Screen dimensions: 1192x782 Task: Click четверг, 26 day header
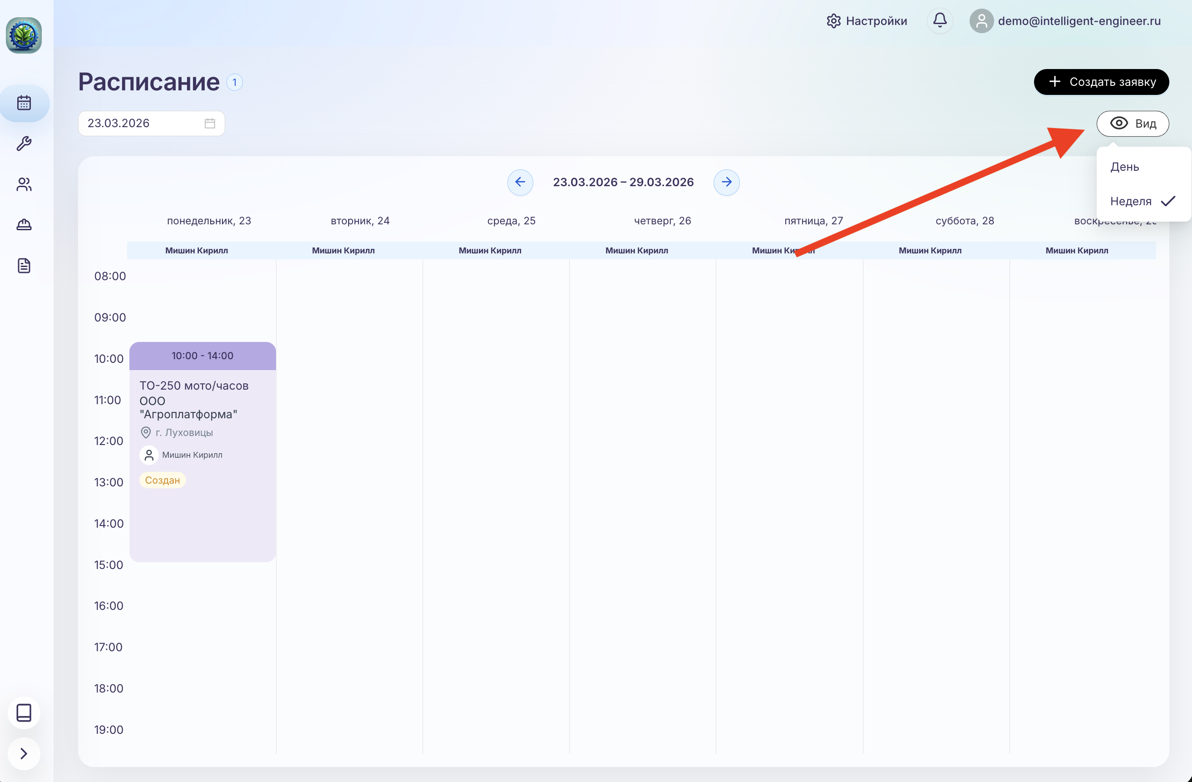663,221
